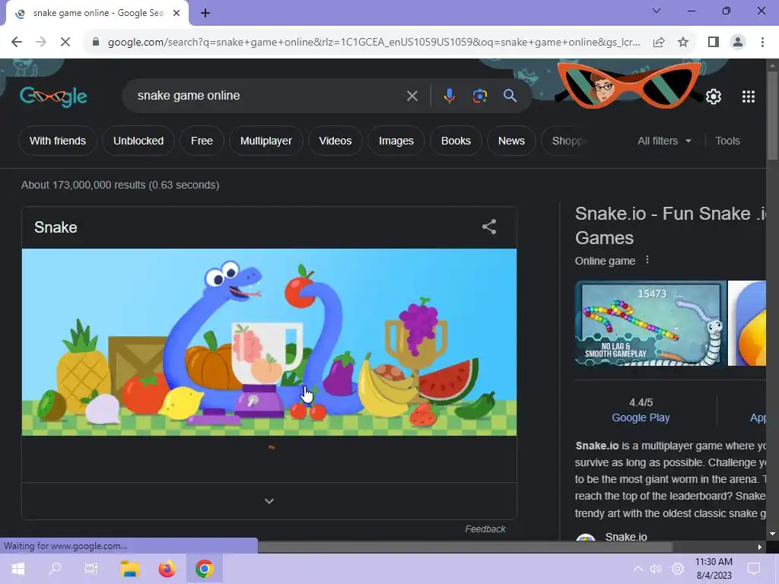Open a new browser tab
The width and height of the screenshot is (779, 584).
(205, 14)
